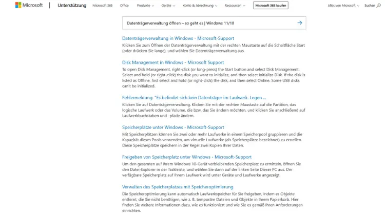Viewport: 385px width, 216px height.
Task: Click the Suchen label
Action: coord(370,6)
